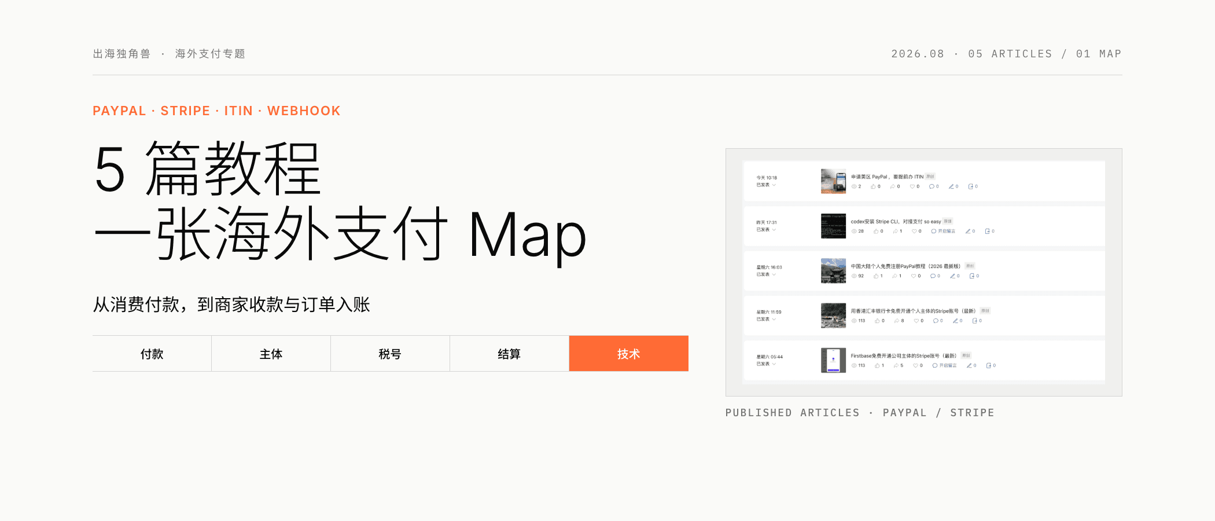1215x521 pixels.
Task: Click share arrow icon on 中国大陆 PayPal教程 article
Action: [x=894, y=276]
